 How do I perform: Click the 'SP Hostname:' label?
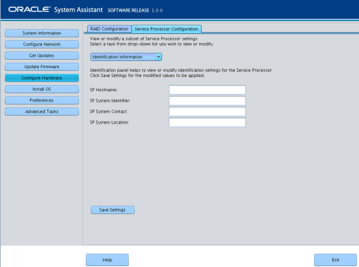coord(104,90)
